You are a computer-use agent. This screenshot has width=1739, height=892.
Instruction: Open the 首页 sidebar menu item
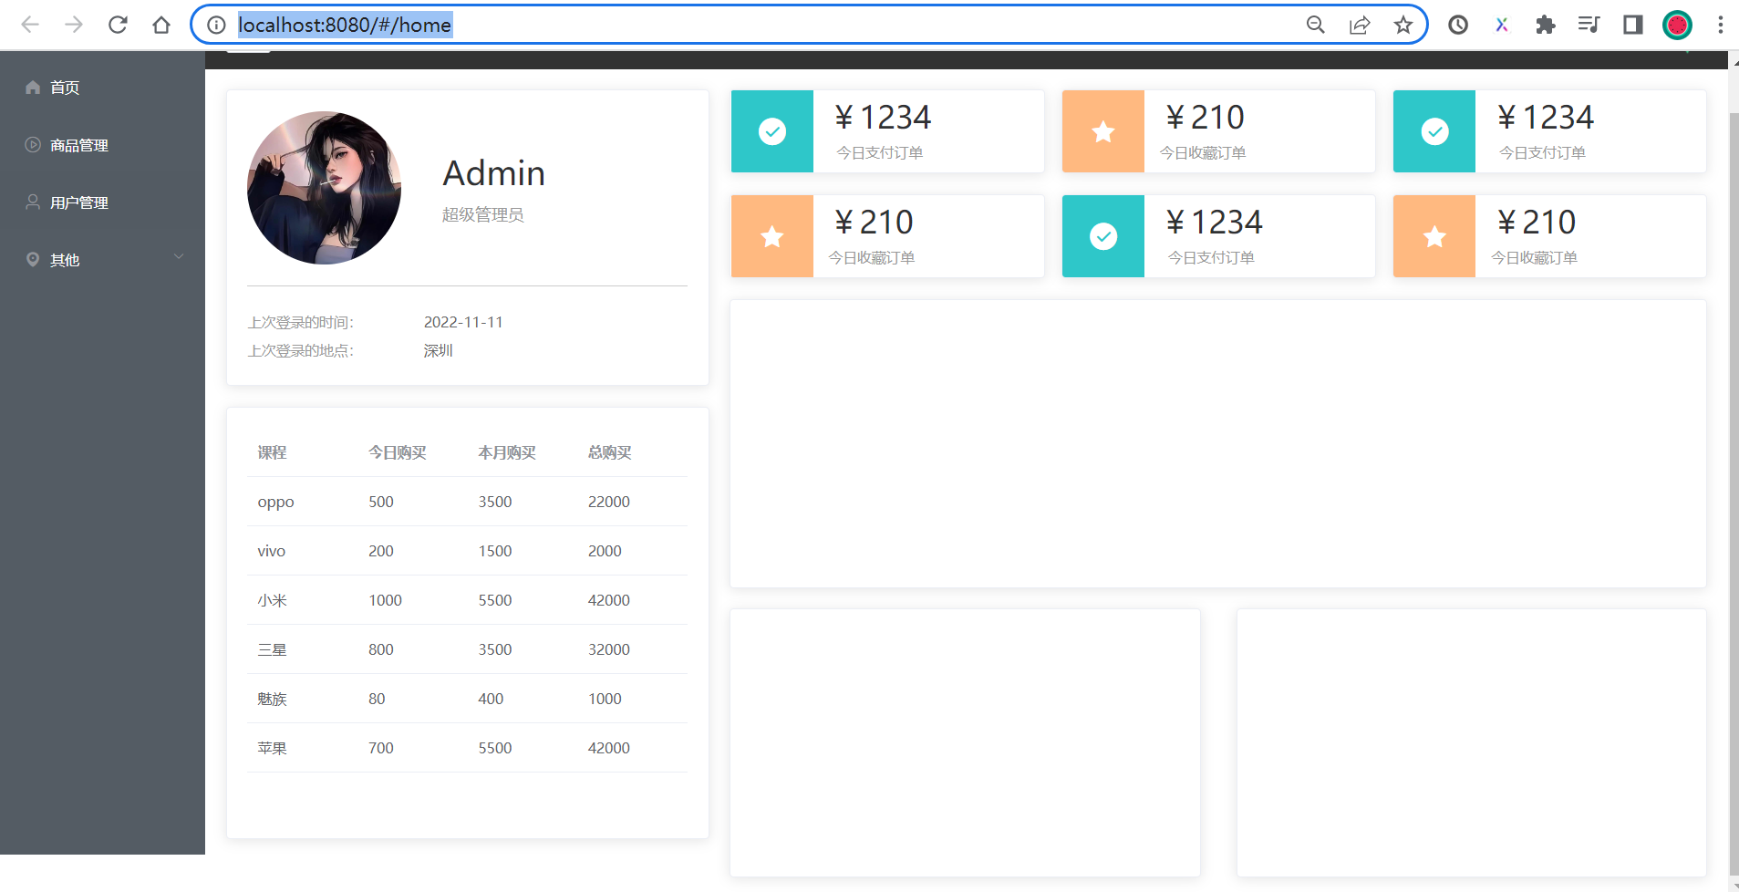102,88
